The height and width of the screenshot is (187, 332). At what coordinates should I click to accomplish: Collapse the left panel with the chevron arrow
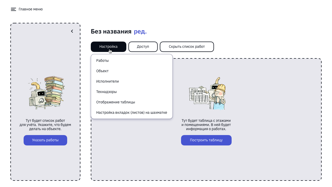(72, 31)
